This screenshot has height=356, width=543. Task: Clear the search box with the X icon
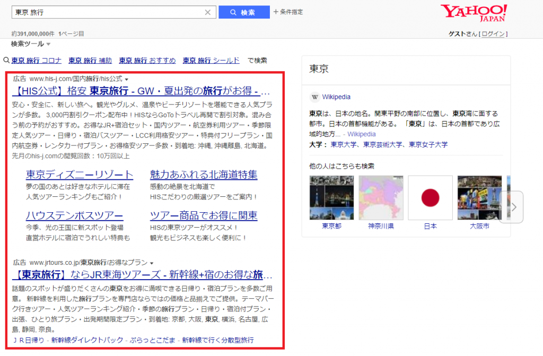point(207,13)
